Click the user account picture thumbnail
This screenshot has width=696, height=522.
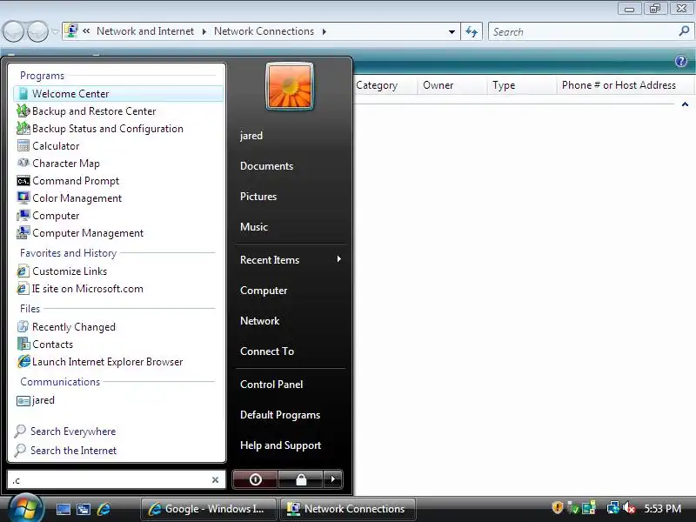click(290, 86)
